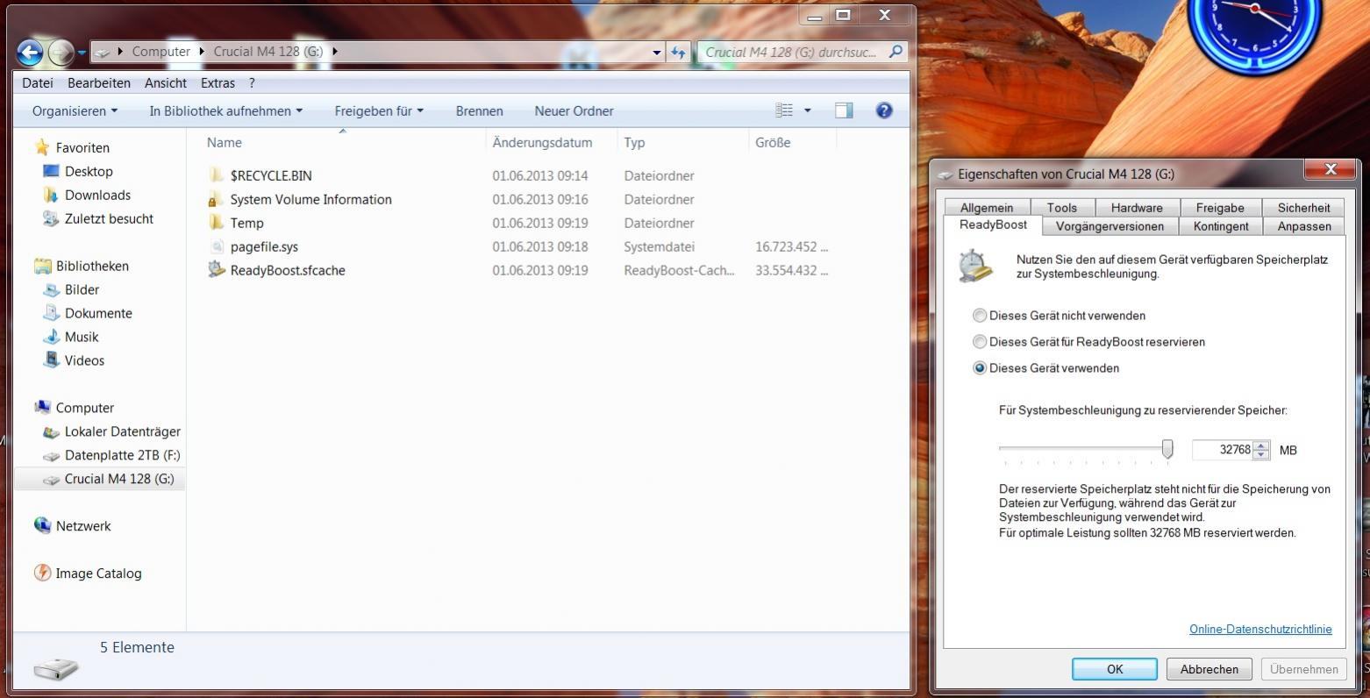Open the Organisieren dropdown menu
This screenshot has width=1370, height=698.
(75, 110)
